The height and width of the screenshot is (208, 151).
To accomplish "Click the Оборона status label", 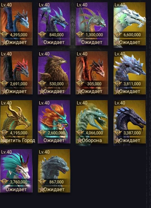I will [92, 141].
